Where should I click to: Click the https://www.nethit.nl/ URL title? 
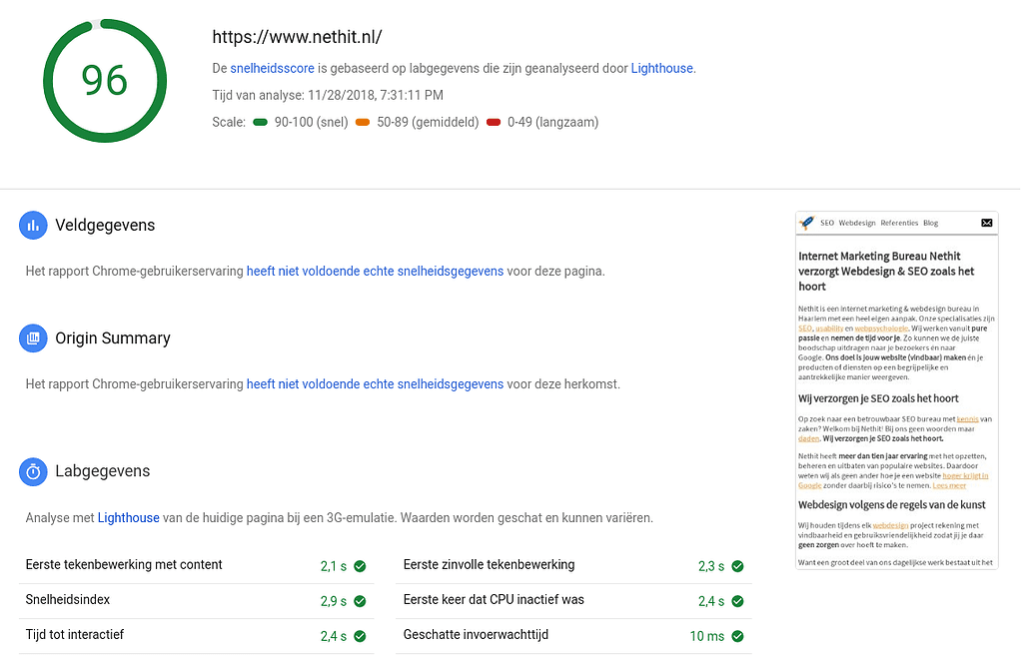click(297, 37)
